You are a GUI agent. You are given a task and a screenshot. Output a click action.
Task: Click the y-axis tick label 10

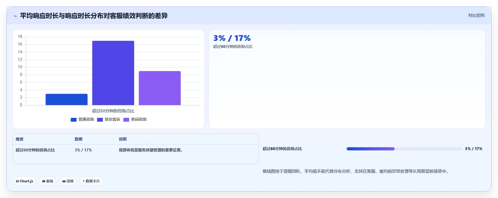[x=20, y=67]
